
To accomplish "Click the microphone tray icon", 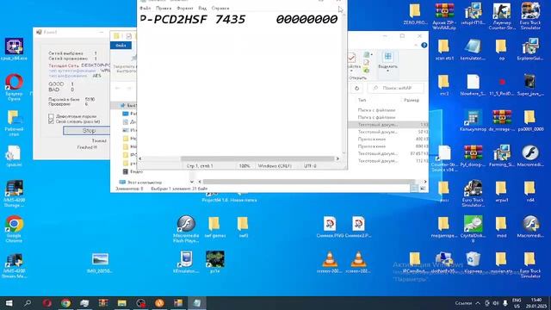I will click(505, 303).
